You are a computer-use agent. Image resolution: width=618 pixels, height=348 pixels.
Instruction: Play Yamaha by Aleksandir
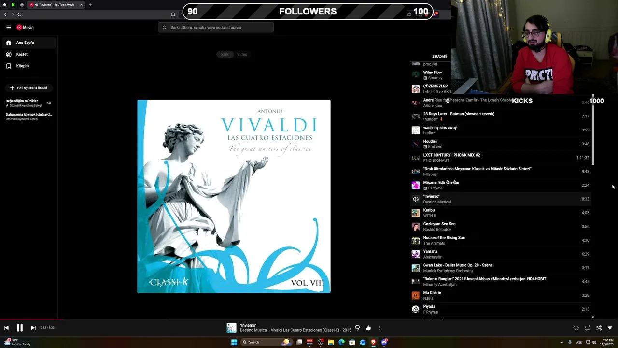click(x=500, y=254)
